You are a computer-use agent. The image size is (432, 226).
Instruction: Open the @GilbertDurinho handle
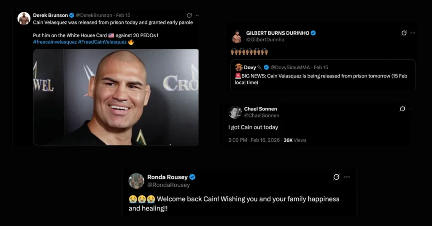(265, 40)
